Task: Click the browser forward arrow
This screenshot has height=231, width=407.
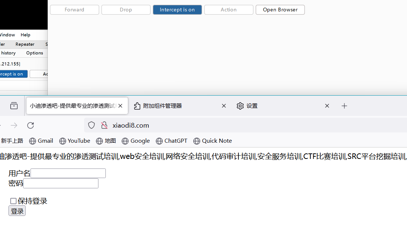Action: pyautogui.click(x=14, y=125)
